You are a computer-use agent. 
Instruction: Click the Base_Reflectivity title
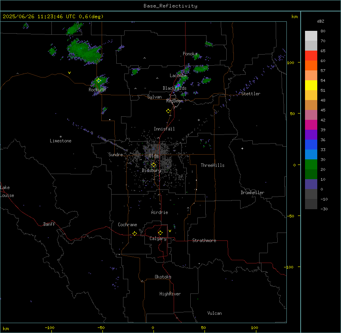(170, 6)
